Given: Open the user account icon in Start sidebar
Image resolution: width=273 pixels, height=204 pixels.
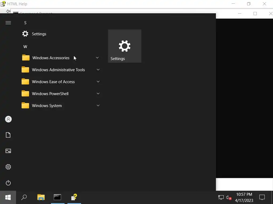Looking at the screenshot, I should pos(8,119).
